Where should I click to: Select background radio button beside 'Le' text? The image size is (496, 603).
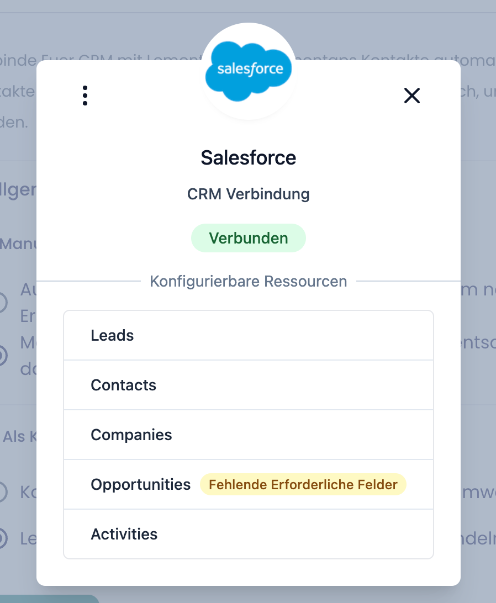coord(2,538)
